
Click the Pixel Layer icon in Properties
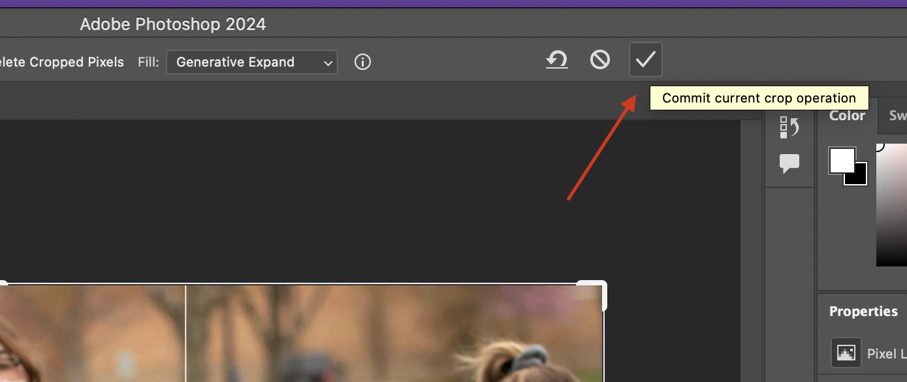point(846,353)
